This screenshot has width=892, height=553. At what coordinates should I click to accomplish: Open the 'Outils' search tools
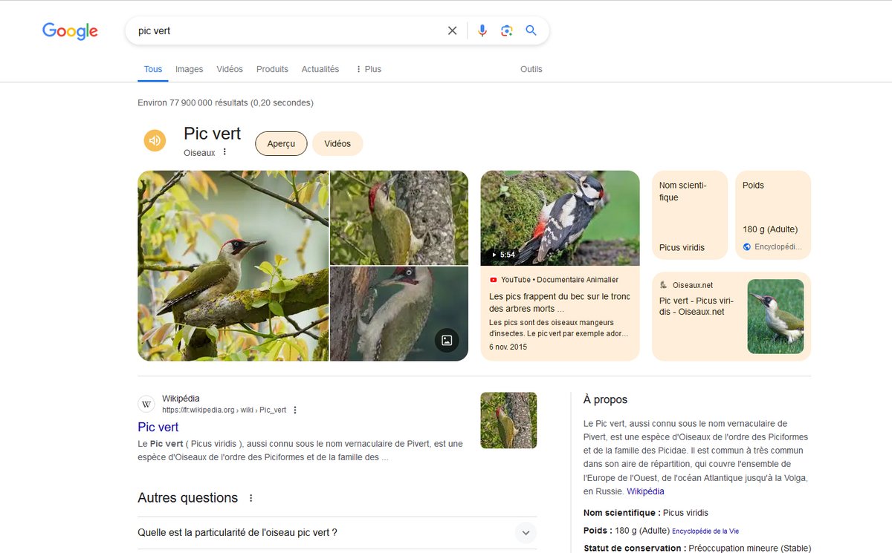click(x=531, y=68)
